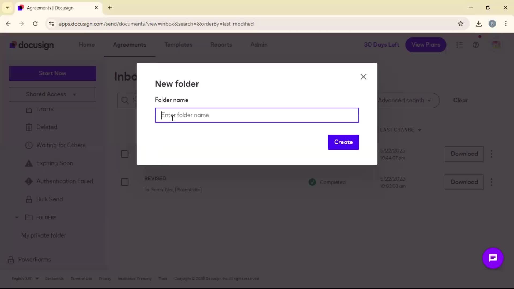
Task: Open more options for 10:44:07 pm envelope
Action: coord(491,154)
